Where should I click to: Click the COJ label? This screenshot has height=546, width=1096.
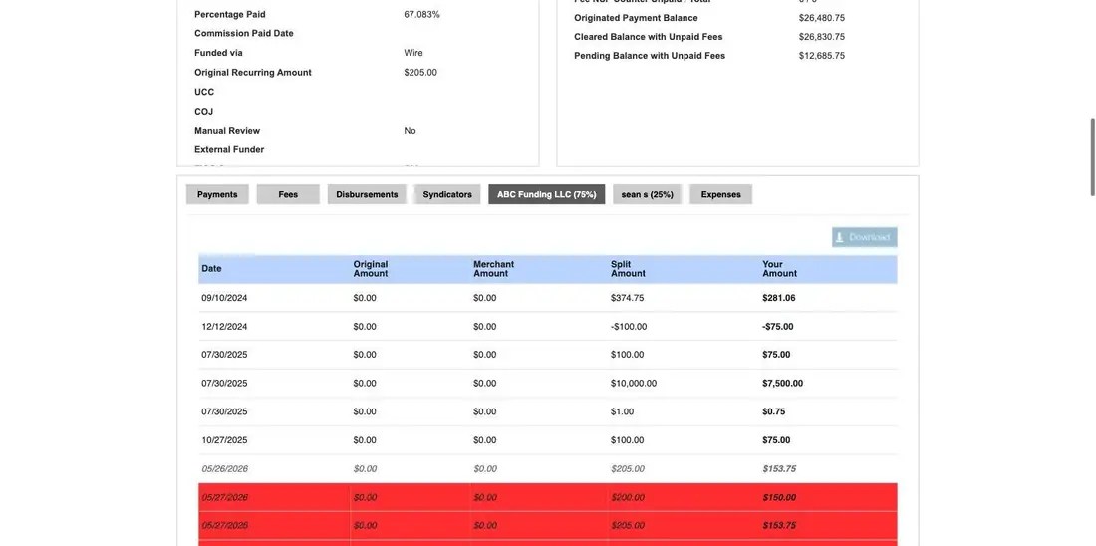(203, 112)
